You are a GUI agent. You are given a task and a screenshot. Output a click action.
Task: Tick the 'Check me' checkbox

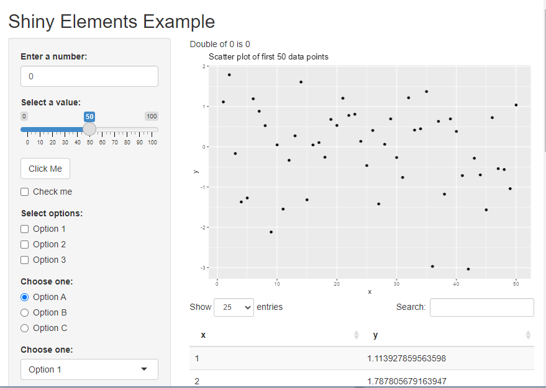click(25, 192)
